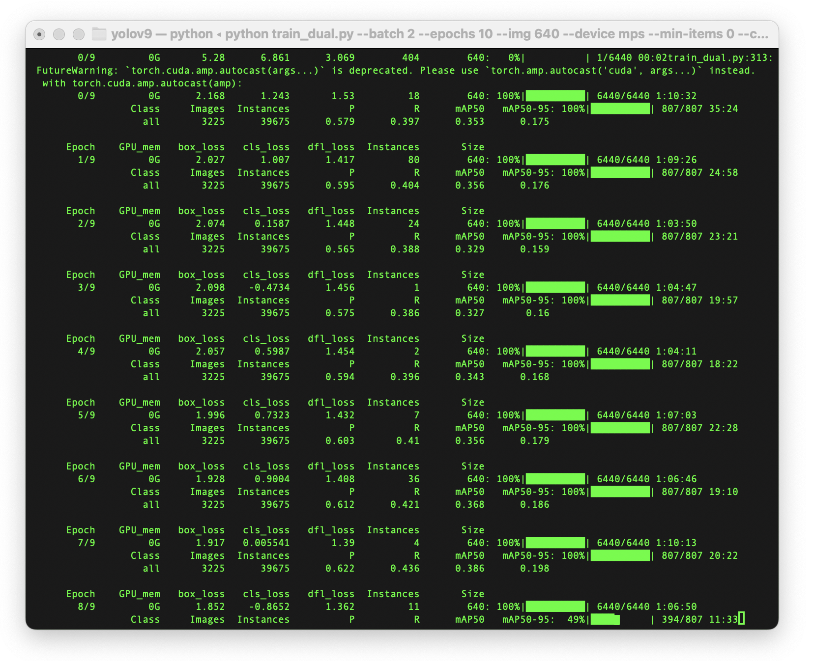Screen dimensions: 813x661
Task: Select the negative cls_loss value -0.8652
Action: (269, 606)
